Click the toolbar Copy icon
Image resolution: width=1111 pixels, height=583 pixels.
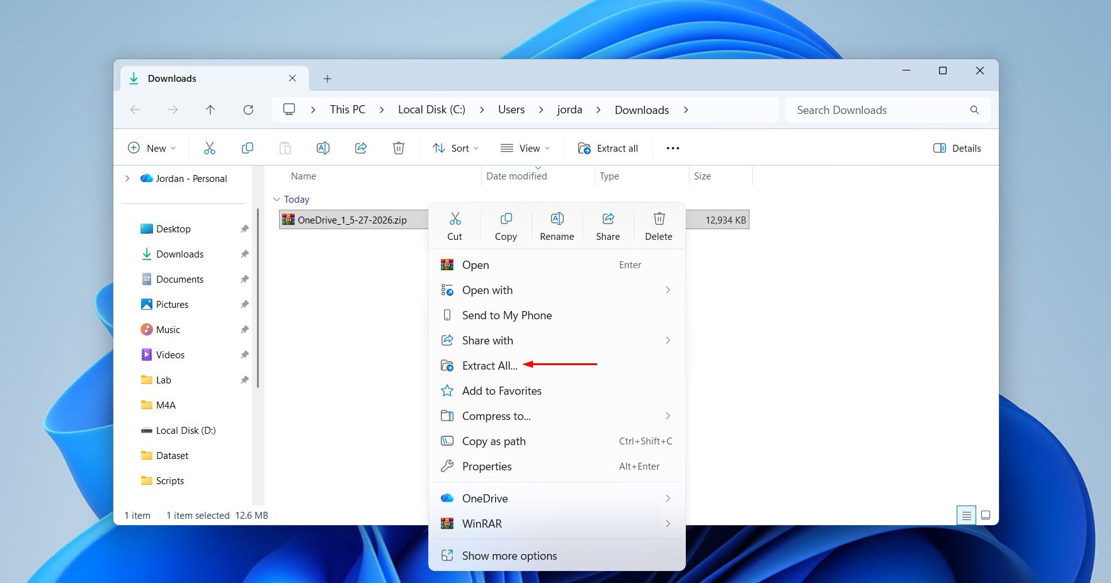pyautogui.click(x=248, y=148)
